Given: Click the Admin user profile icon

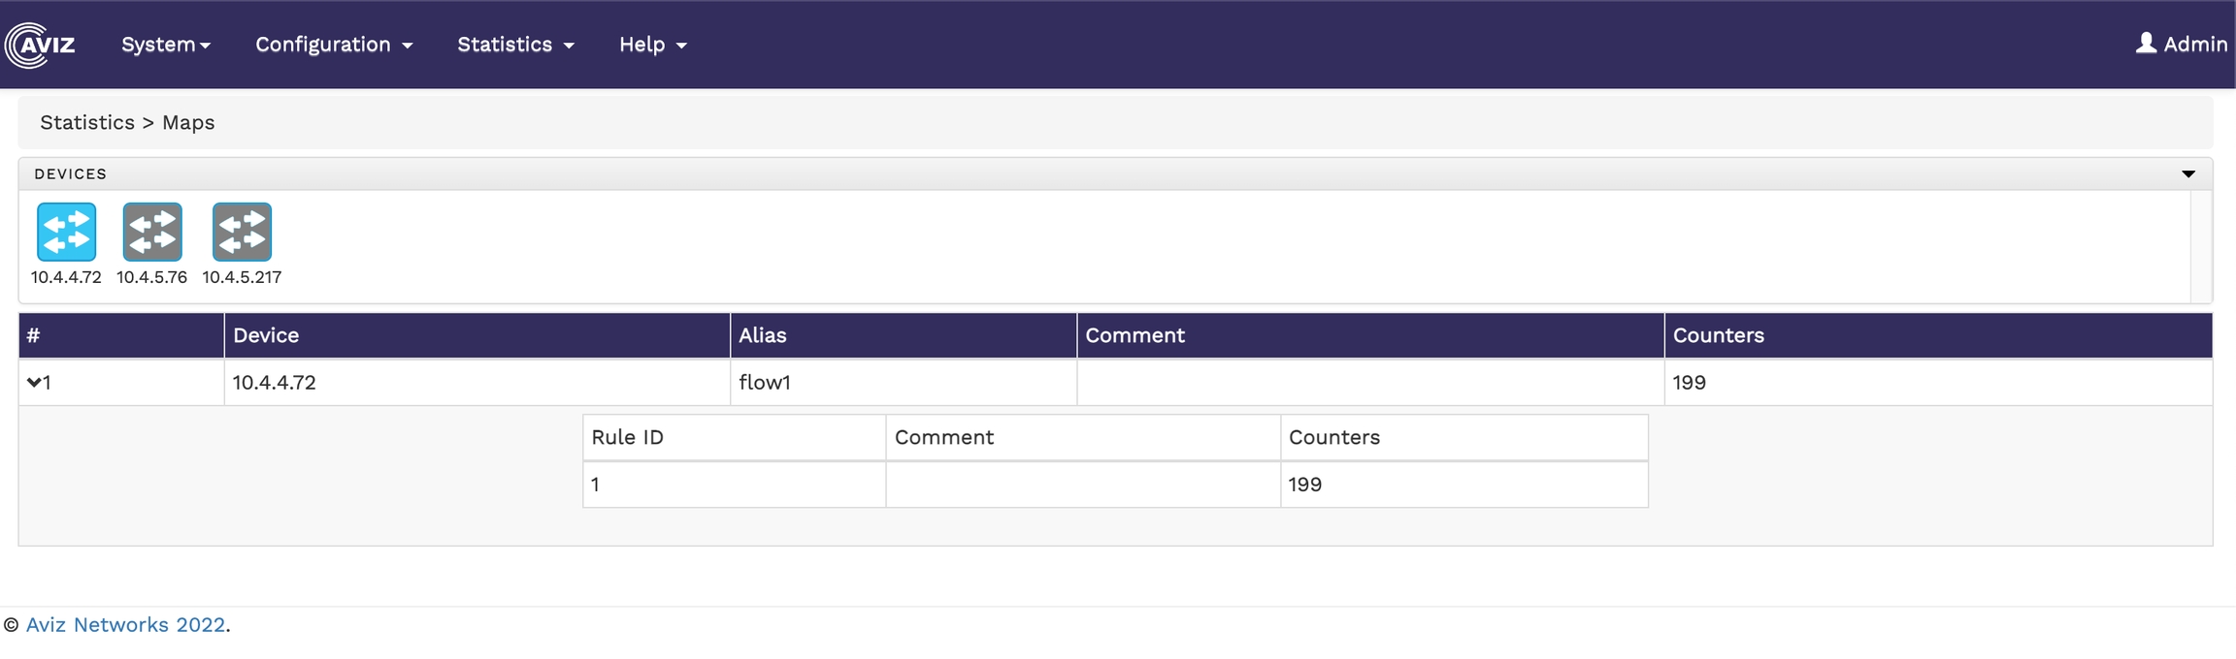Looking at the screenshot, I should tap(2146, 44).
